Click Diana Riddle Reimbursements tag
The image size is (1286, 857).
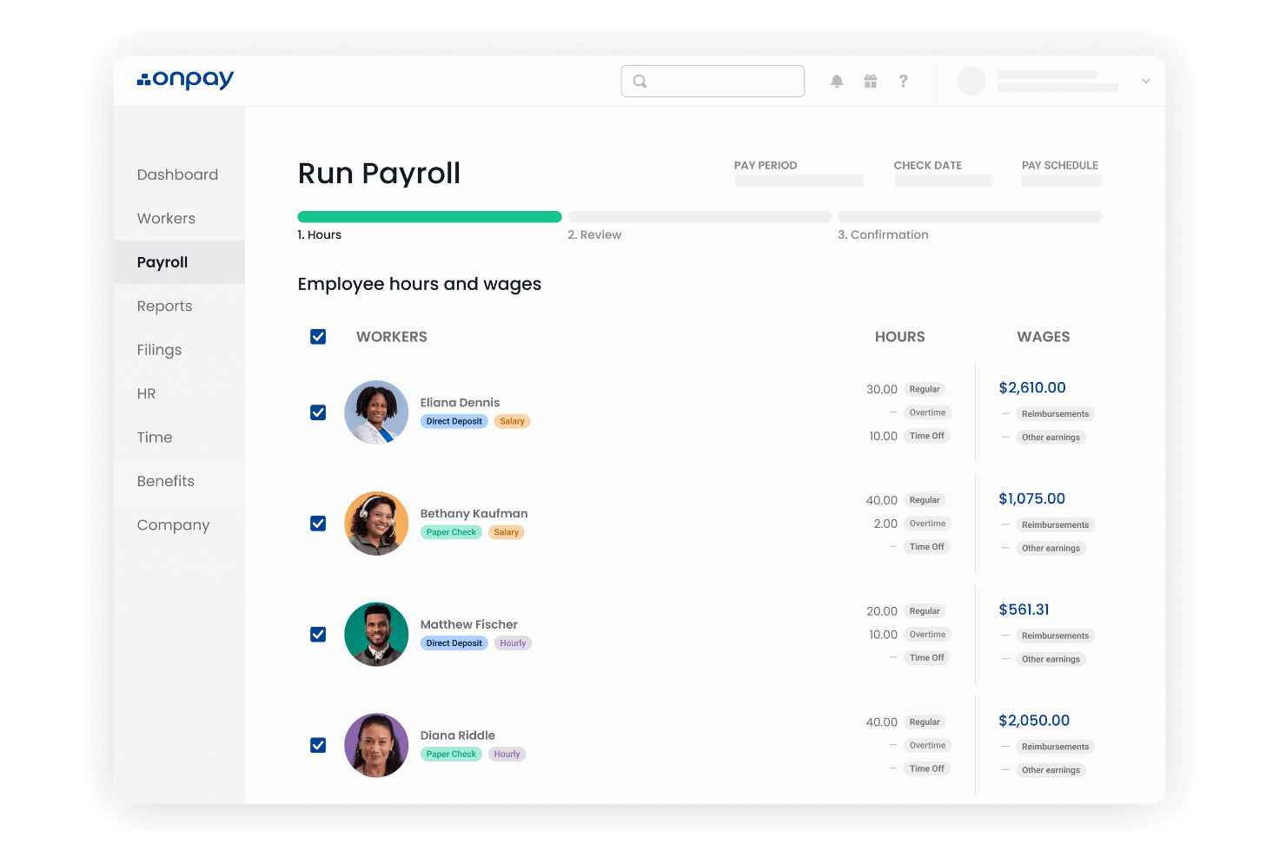(1055, 747)
